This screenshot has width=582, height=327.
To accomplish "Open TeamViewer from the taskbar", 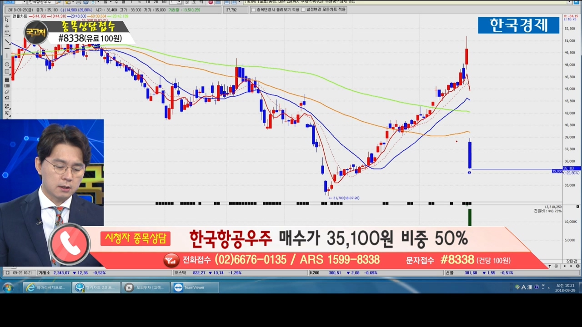I will click(x=195, y=287).
